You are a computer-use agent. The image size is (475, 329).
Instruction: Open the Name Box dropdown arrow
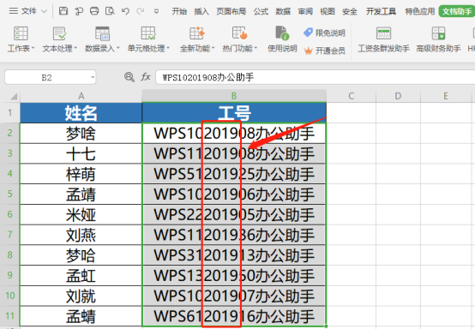93,78
